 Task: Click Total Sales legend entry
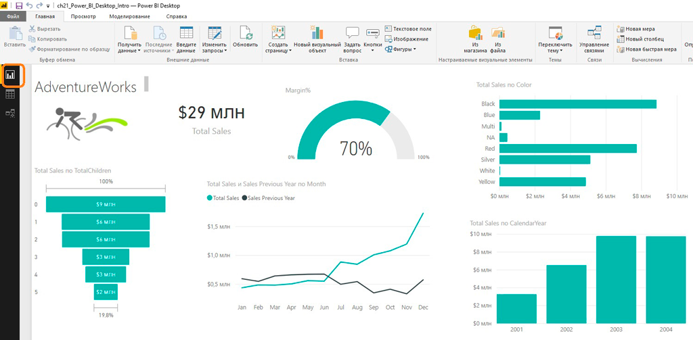coord(223,198)
